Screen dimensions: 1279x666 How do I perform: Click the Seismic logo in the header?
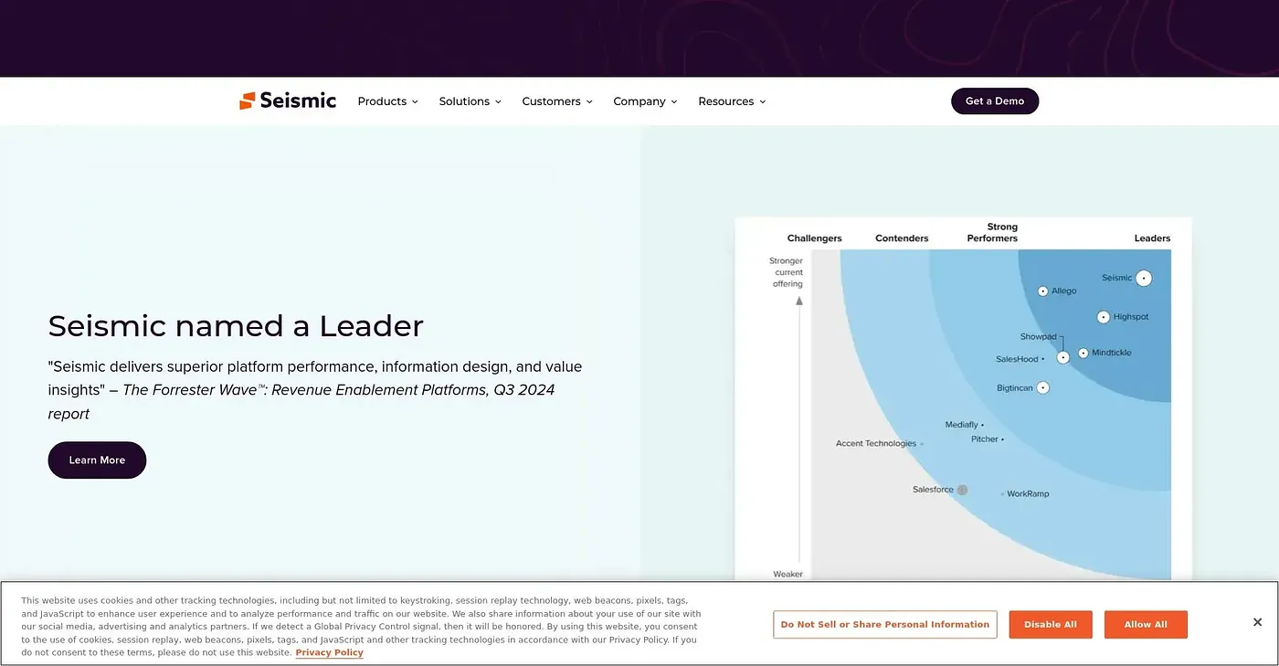tap(288, 100)
